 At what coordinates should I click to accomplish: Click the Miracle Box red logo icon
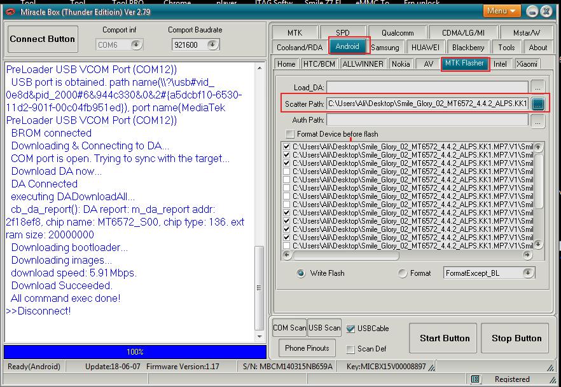(10, 12)
